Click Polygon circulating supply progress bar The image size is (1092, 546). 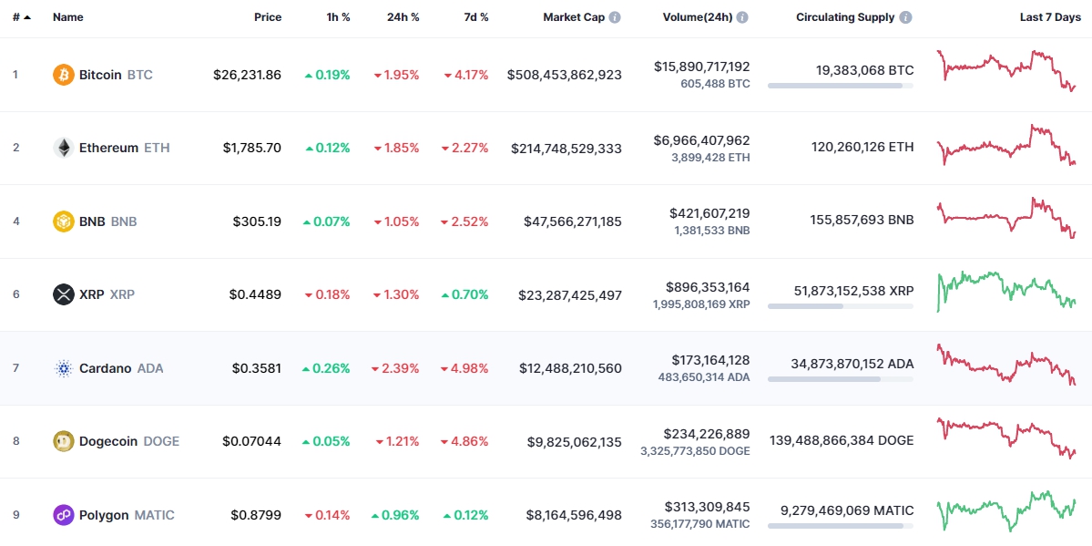841,526
